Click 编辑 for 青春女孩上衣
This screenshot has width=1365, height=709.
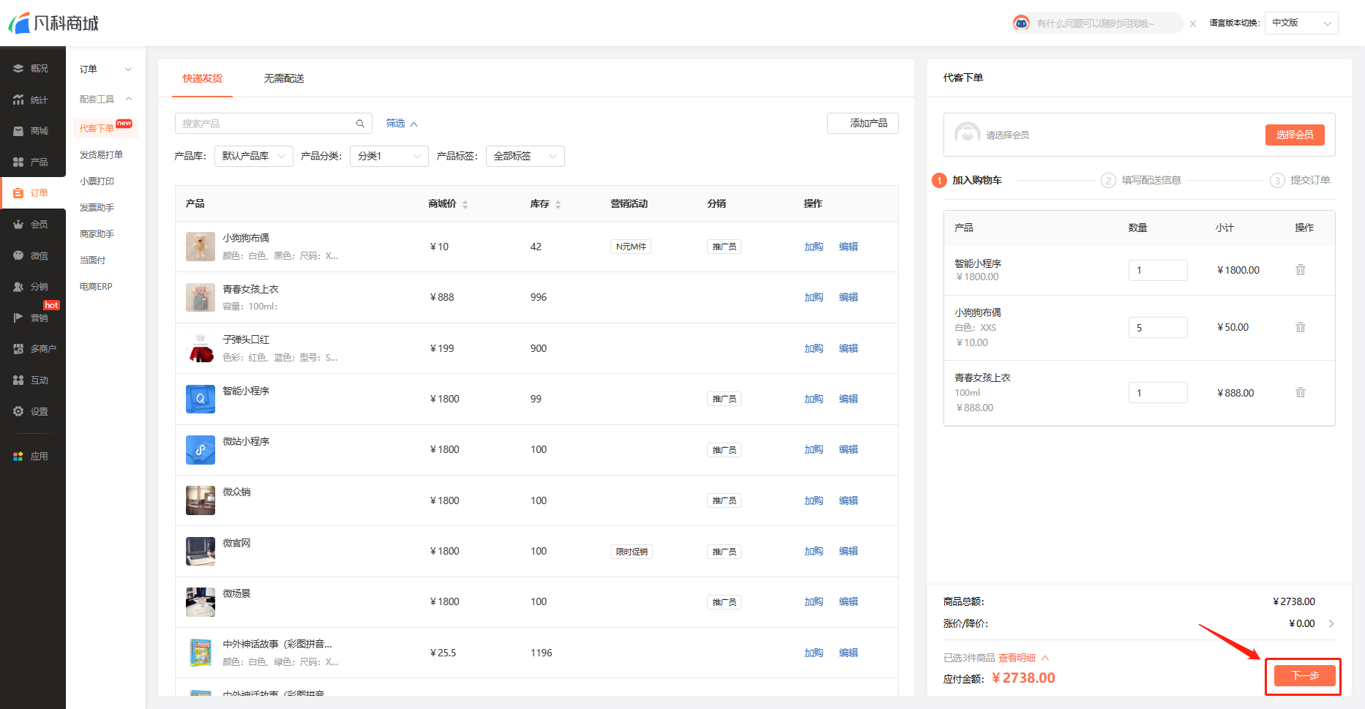[x=848, y=297]
